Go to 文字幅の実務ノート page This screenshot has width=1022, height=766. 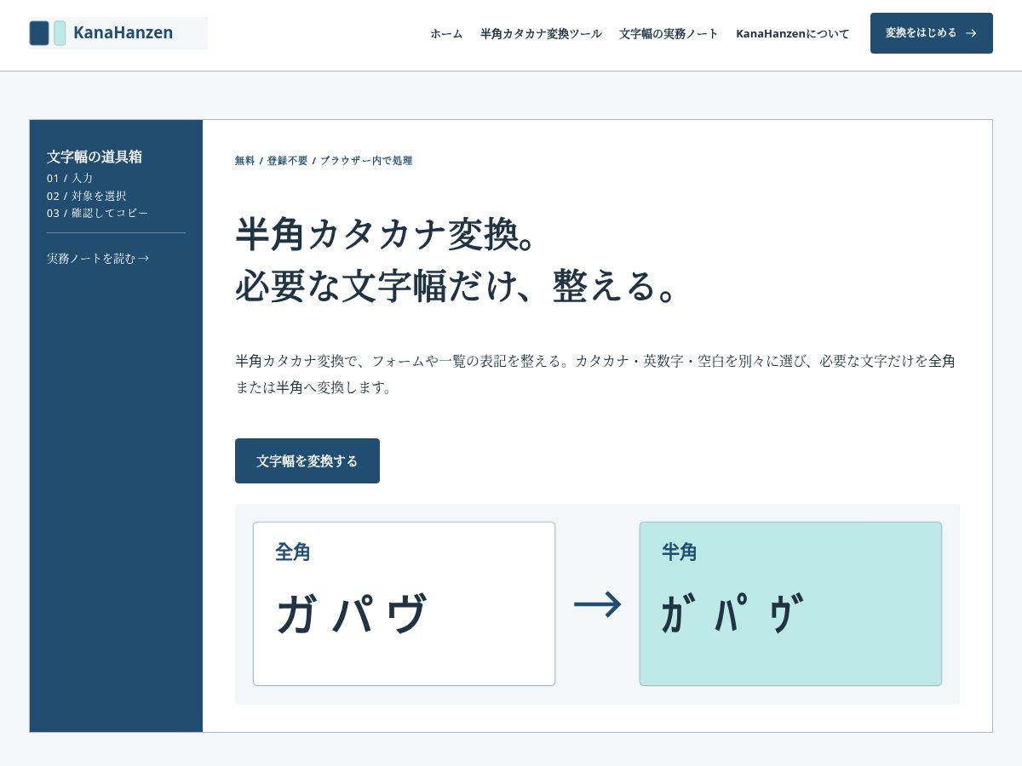click(x=669, y=34)
